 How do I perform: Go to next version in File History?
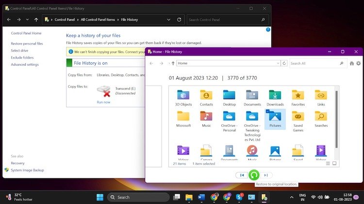tap(266, 175)
